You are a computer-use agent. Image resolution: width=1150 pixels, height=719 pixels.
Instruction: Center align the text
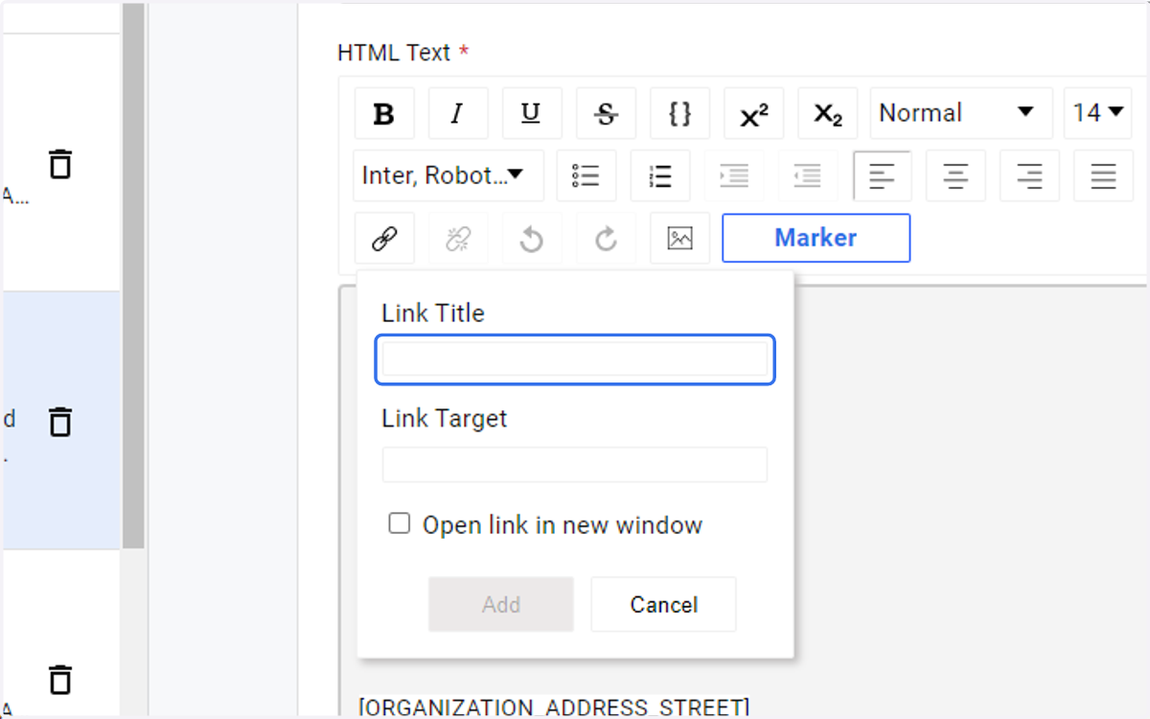(955, 175)
